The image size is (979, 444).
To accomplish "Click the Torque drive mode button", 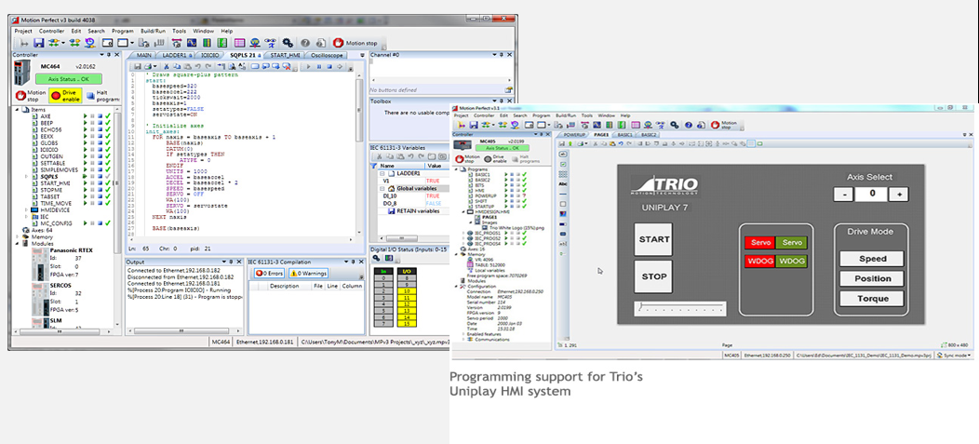I will (x=872, y=299).
